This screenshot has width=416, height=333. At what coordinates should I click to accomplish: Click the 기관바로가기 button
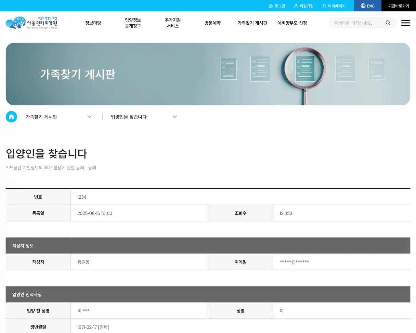coord(398,6)
